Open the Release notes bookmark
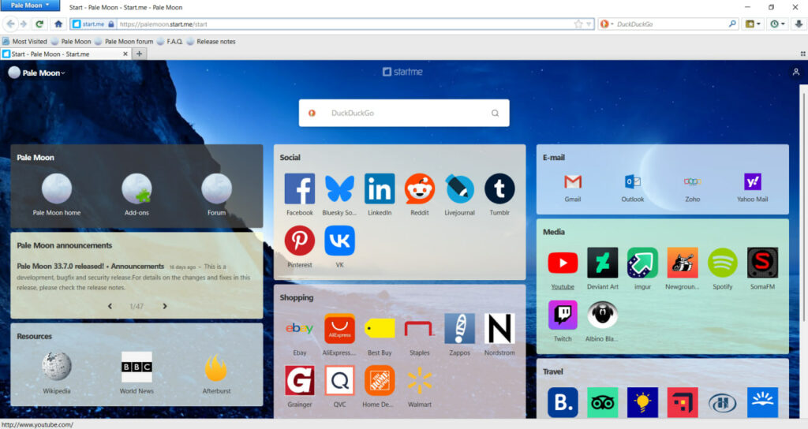Screen dimensions: 808x429 point(211,41)
